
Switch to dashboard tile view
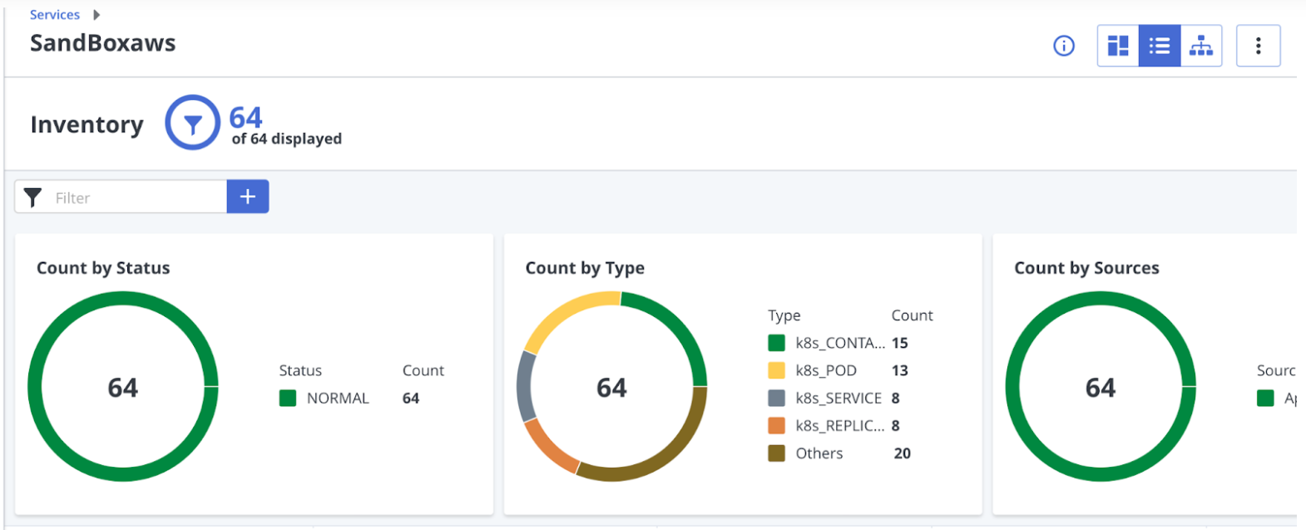pyautogui.click(x=1118, y=46)
